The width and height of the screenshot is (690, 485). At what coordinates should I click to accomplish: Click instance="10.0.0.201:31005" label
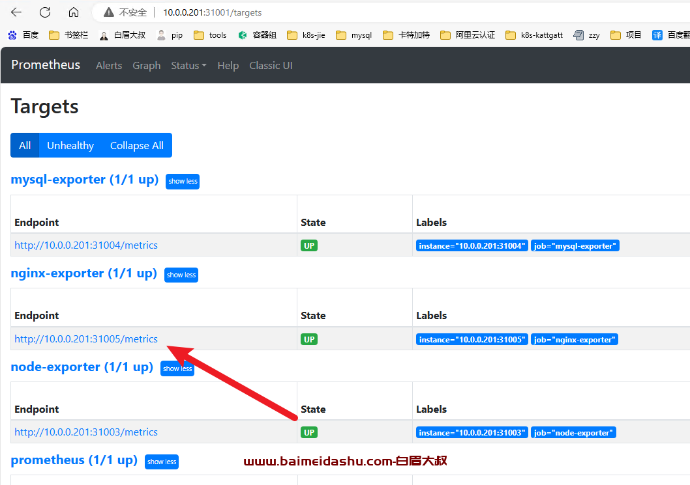click(472, 339)
